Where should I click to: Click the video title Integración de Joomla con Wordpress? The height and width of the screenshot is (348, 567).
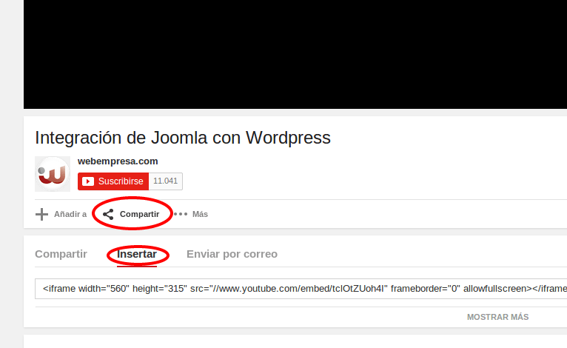point(183,138)
